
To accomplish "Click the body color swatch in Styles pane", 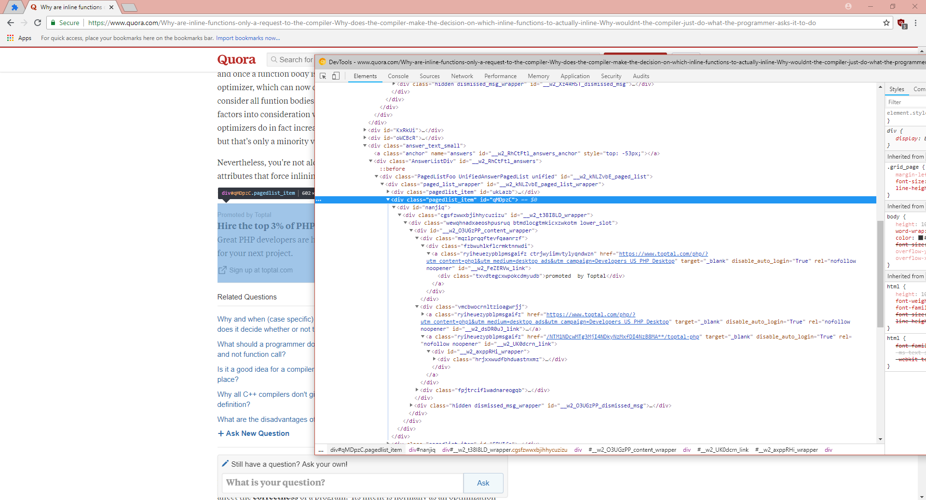I will 920,238.
